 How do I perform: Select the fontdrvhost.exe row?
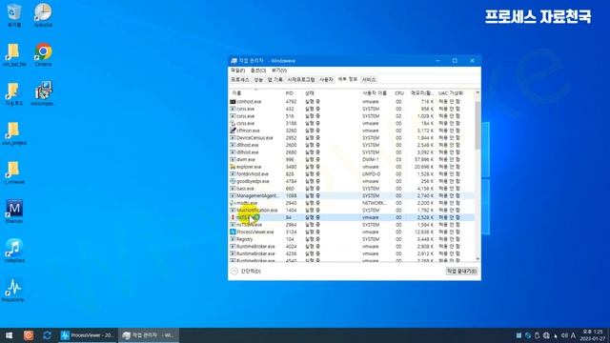pyautogui.click(x=352, y=173)
